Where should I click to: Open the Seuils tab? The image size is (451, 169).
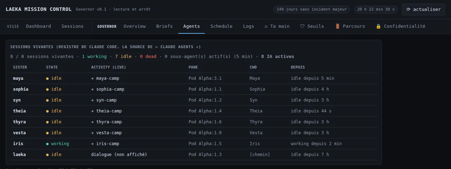pyautogui.click(x=312, y=26)
